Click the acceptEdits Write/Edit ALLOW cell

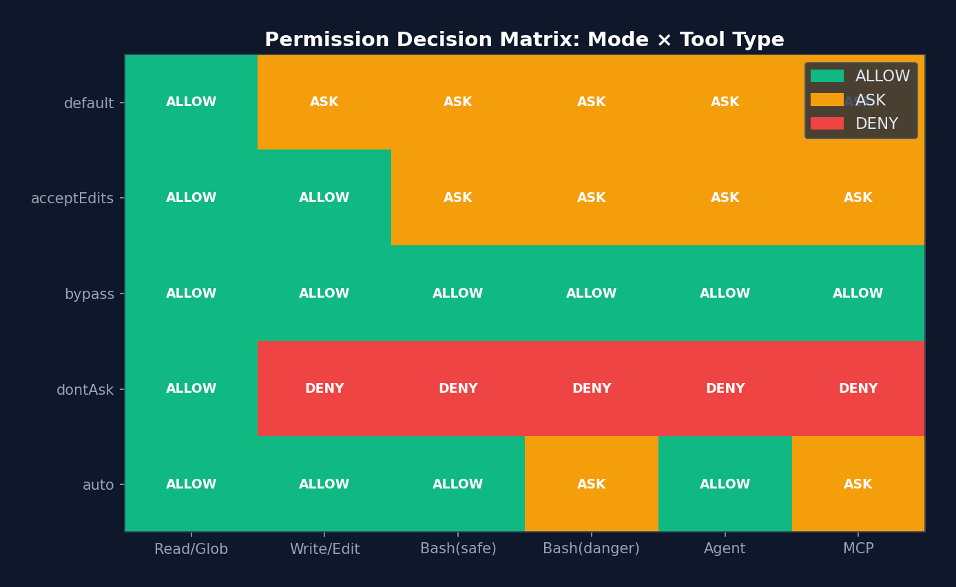click(x=324, y=198)
